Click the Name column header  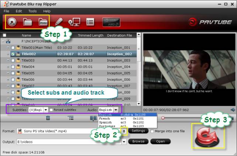click(26, 35)
